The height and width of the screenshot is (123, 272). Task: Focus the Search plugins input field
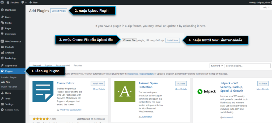248,66
